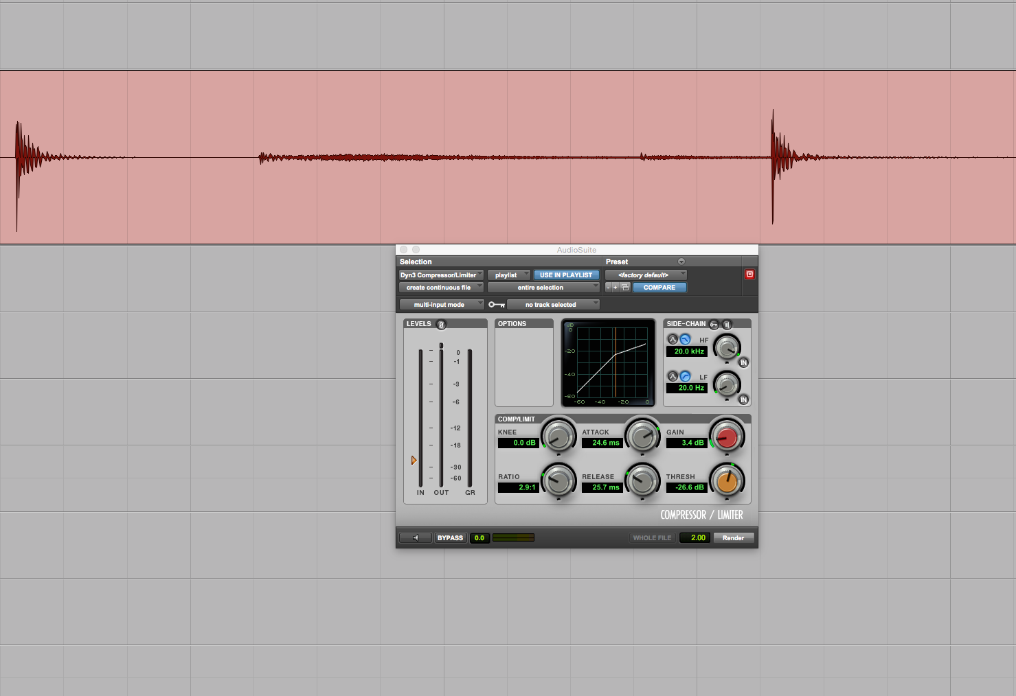Select the LF band-pass filter shape
The height and width of the screenshot is (696, 1016).
click(x=673, y=376)
